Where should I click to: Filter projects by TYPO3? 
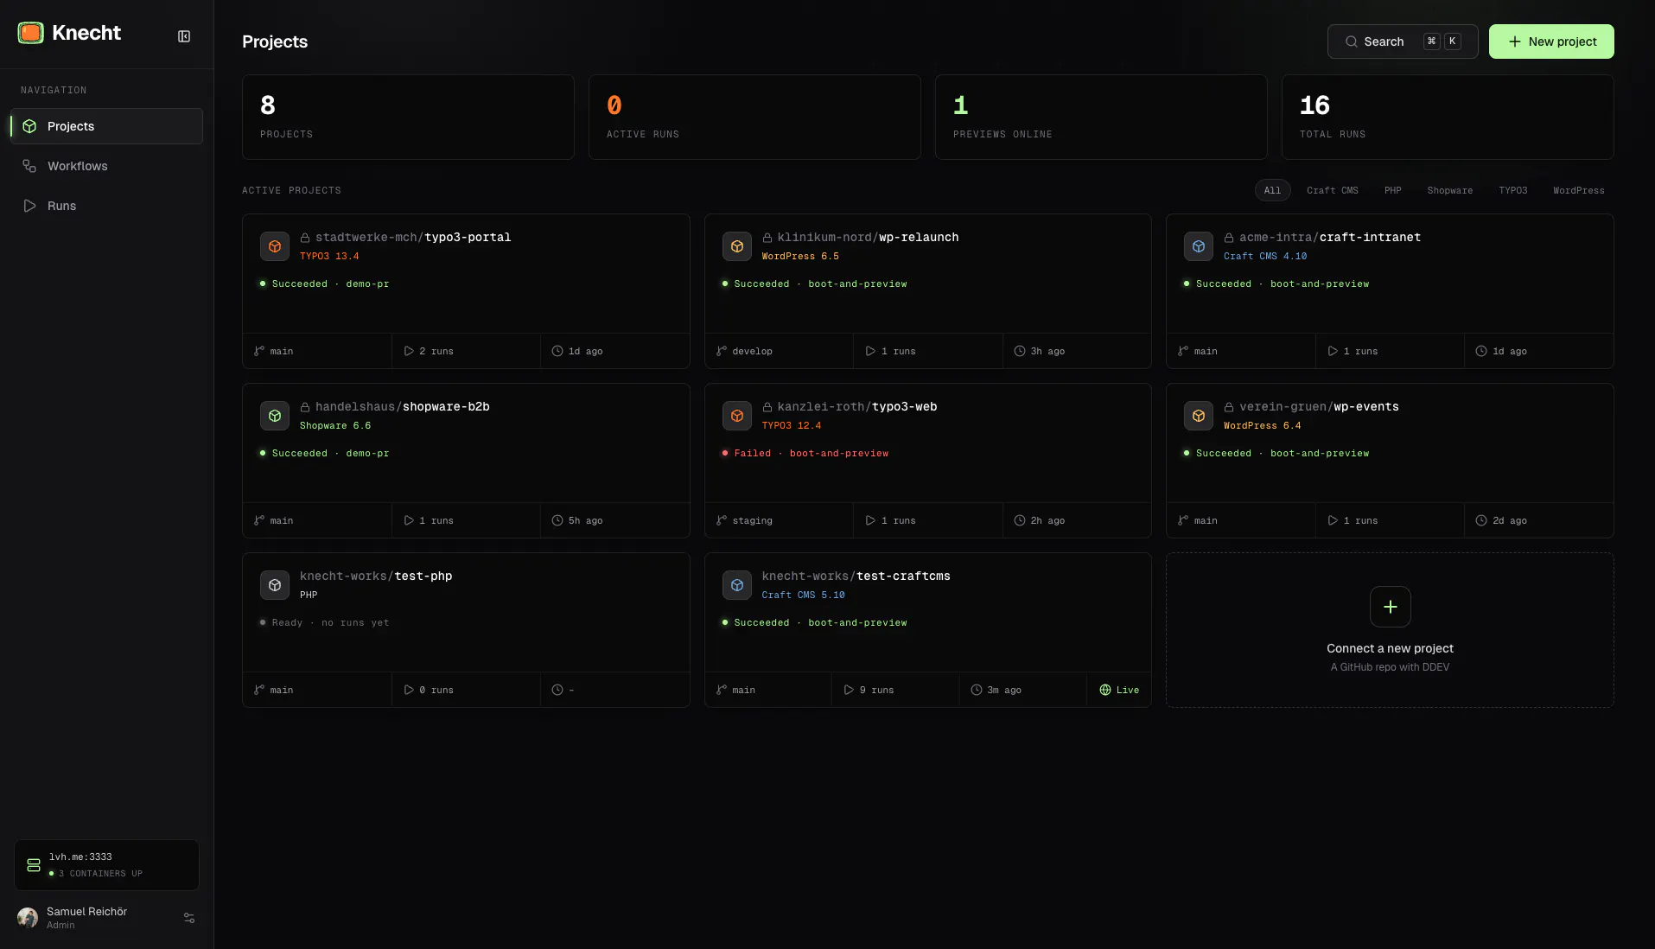1512,190
